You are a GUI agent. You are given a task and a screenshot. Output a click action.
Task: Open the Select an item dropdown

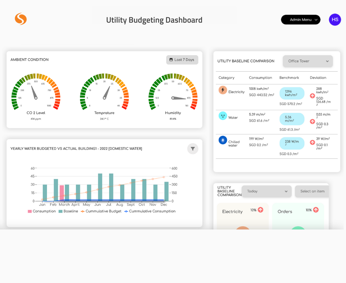pos(312,191)
